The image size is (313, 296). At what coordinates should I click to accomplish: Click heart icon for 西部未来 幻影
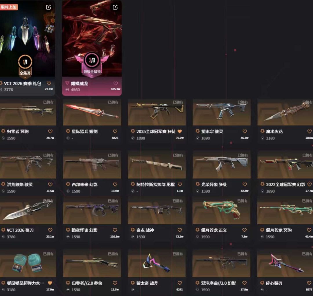pos(115,184)
